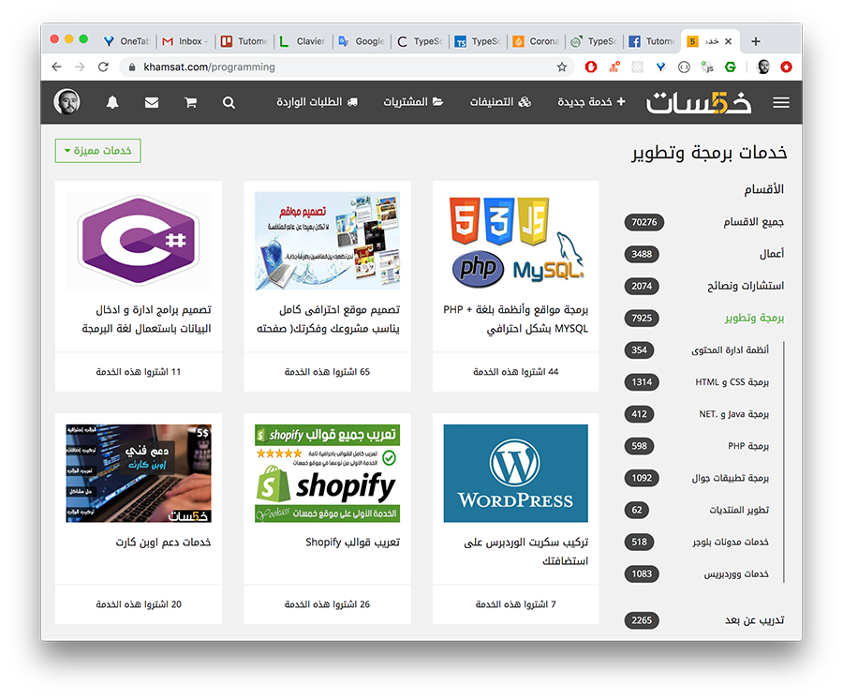843x699 pixels.
Task: Click the browser forward arrow
Action: 80,67
